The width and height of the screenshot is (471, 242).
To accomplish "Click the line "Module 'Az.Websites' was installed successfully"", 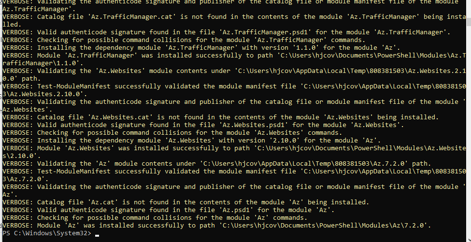I will [234, 152].
